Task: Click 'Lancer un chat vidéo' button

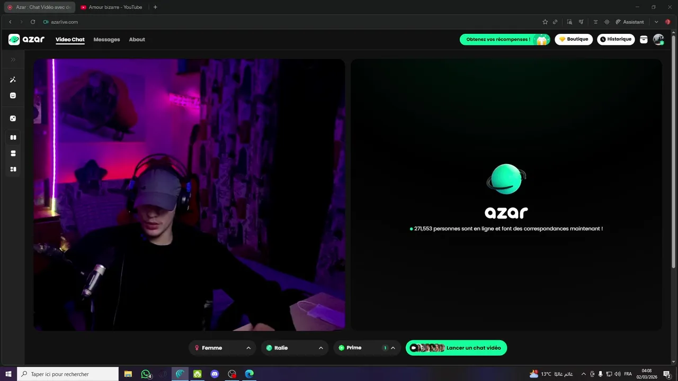Action: [x=456, y=348]
